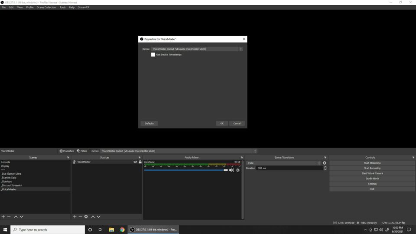Viewport: 416px width, 234px height.
Task: Close the Properties for VoiceMeeter dialog
Action: [244, 39]
